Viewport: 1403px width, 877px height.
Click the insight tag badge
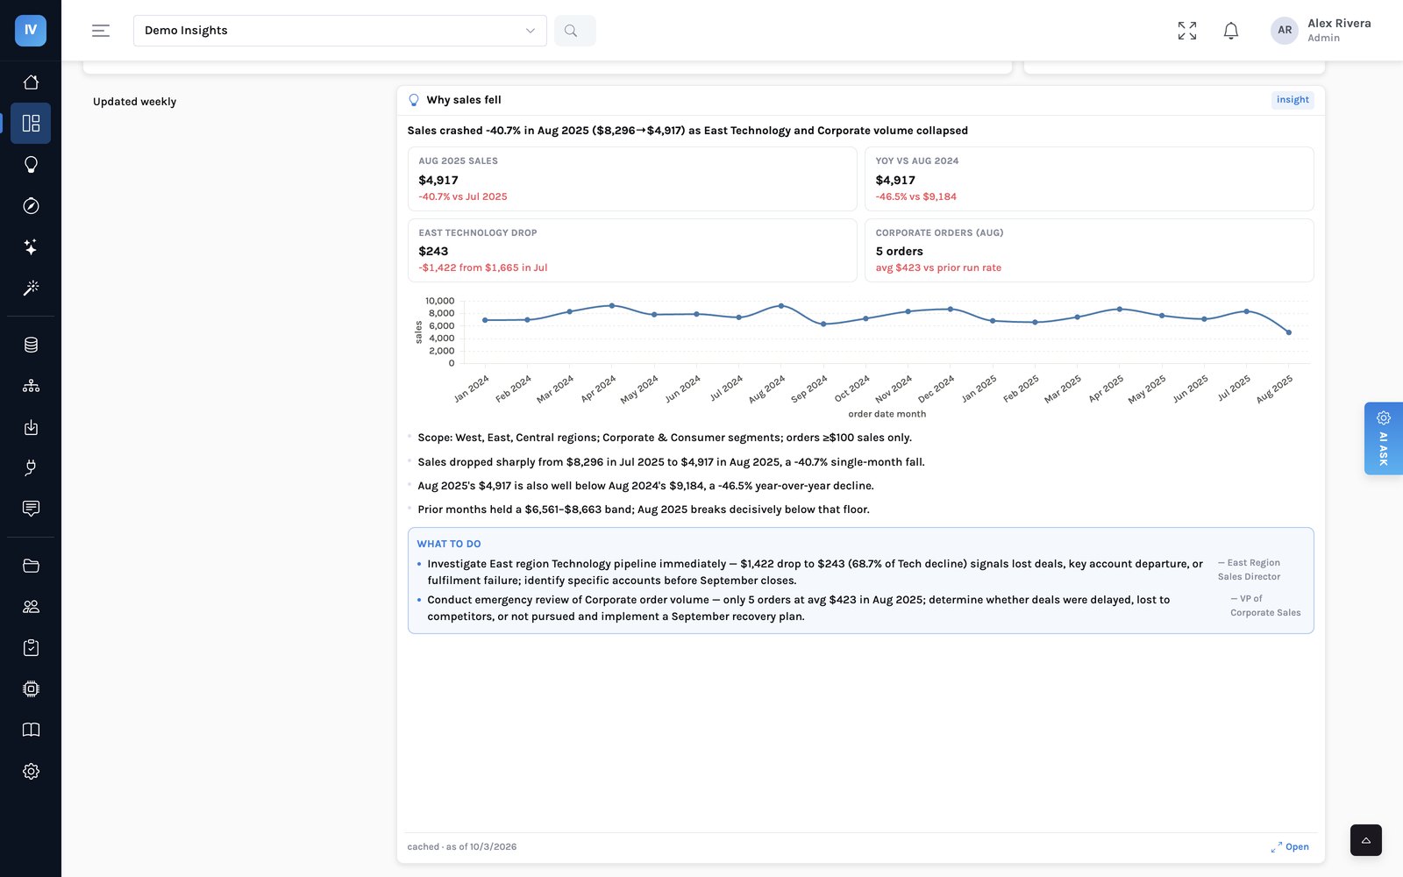click(x=1293, y=100)
